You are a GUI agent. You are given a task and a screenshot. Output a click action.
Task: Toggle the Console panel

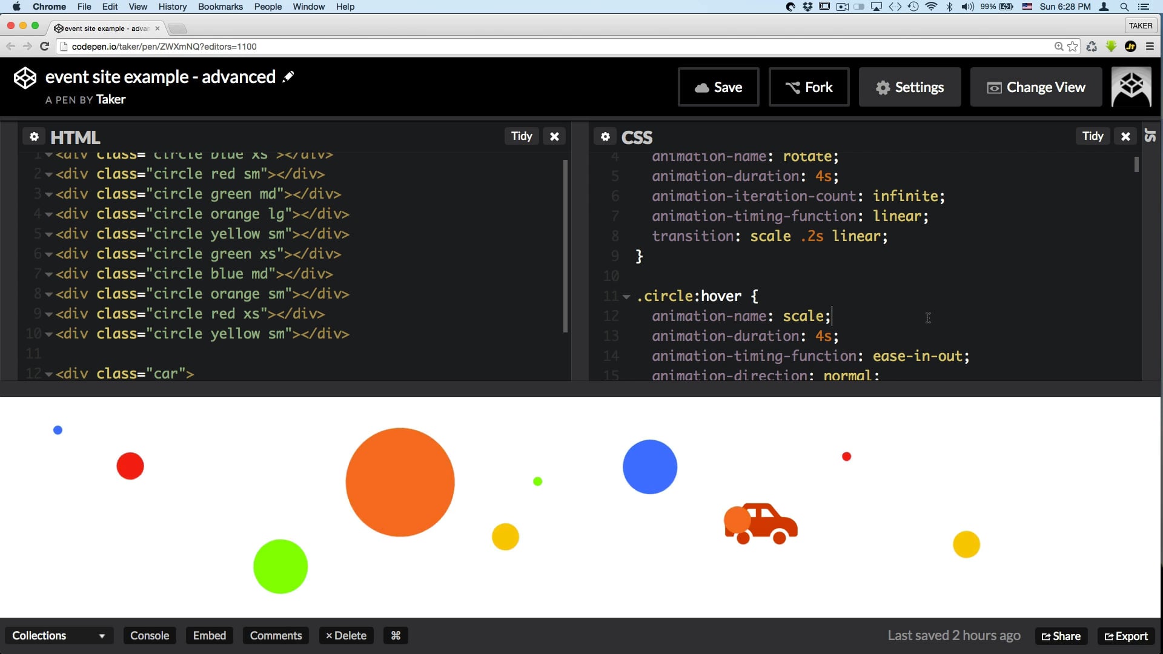tap(150, 635)
